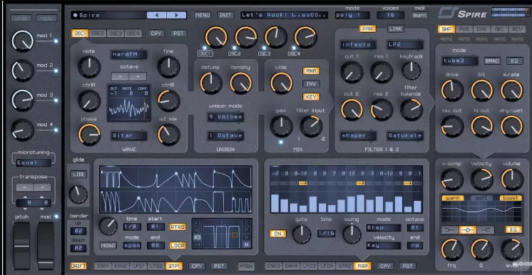Select the X3 step sequencer slot

[197, 237]
